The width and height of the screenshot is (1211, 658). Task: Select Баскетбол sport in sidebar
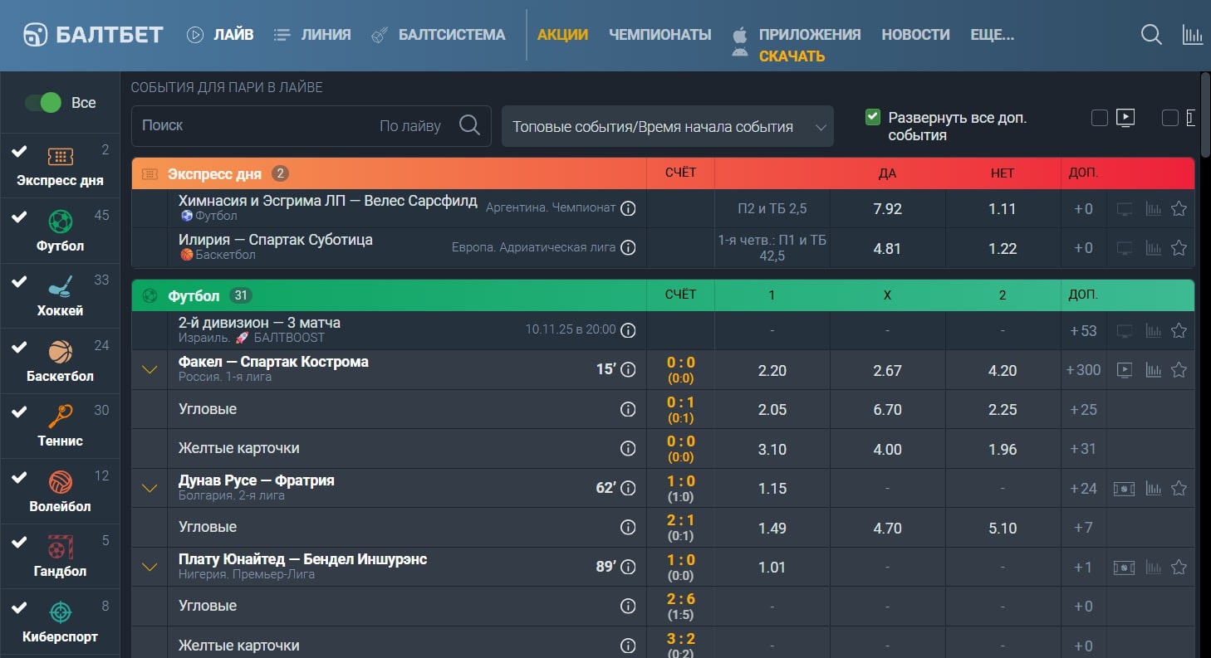click(60, 361)
